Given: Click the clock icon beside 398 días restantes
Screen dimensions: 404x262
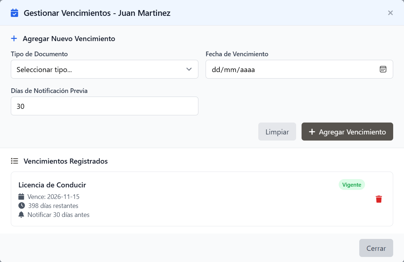Looking at the screenshot, I should pos(22,206).
